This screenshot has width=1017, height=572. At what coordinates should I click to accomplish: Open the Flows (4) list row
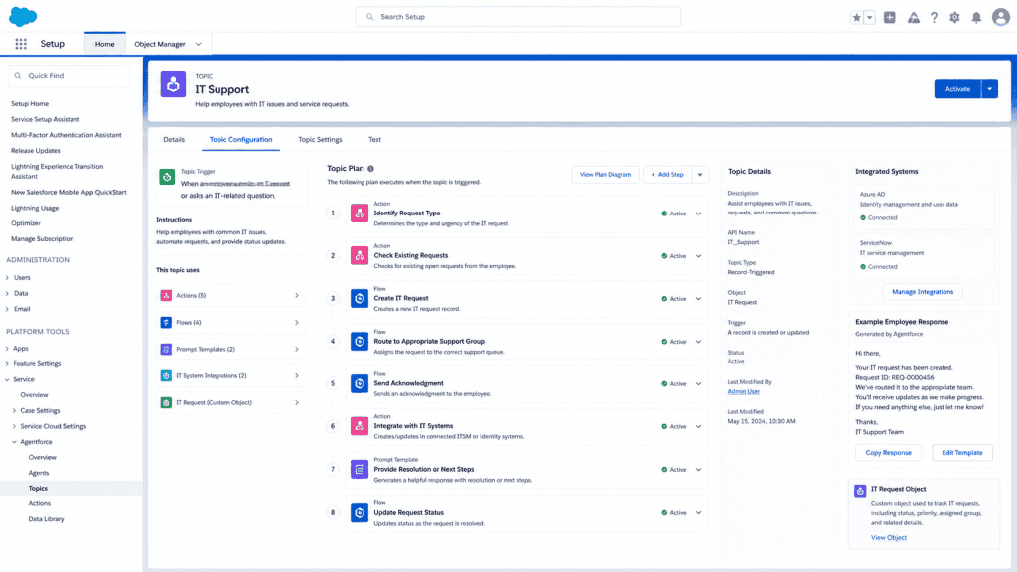(x=230, y=323)
